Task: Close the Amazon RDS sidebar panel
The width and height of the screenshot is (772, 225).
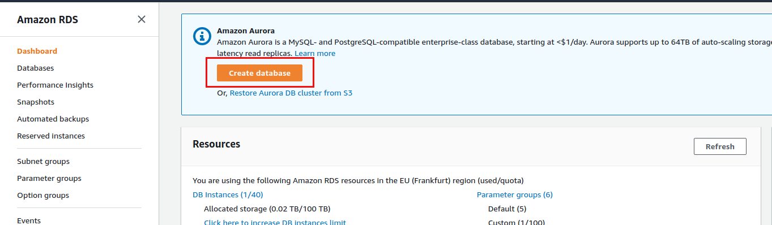Action: [142, 19]
